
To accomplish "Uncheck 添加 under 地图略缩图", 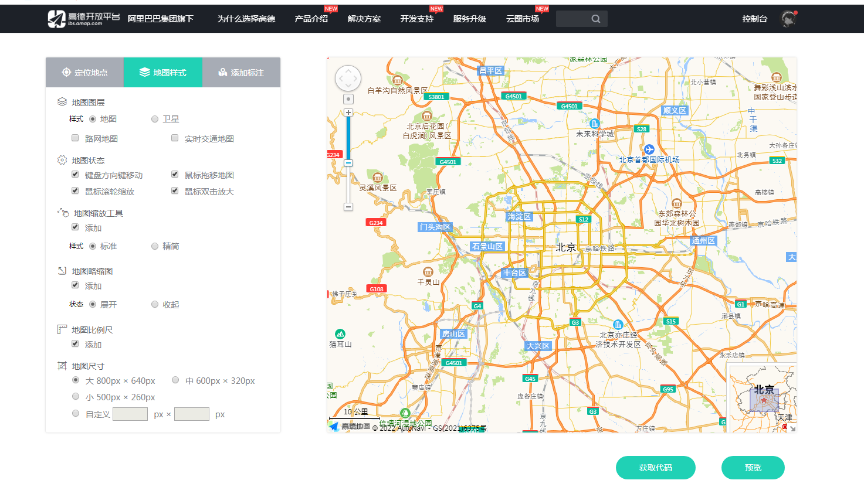I will (75, 285).
